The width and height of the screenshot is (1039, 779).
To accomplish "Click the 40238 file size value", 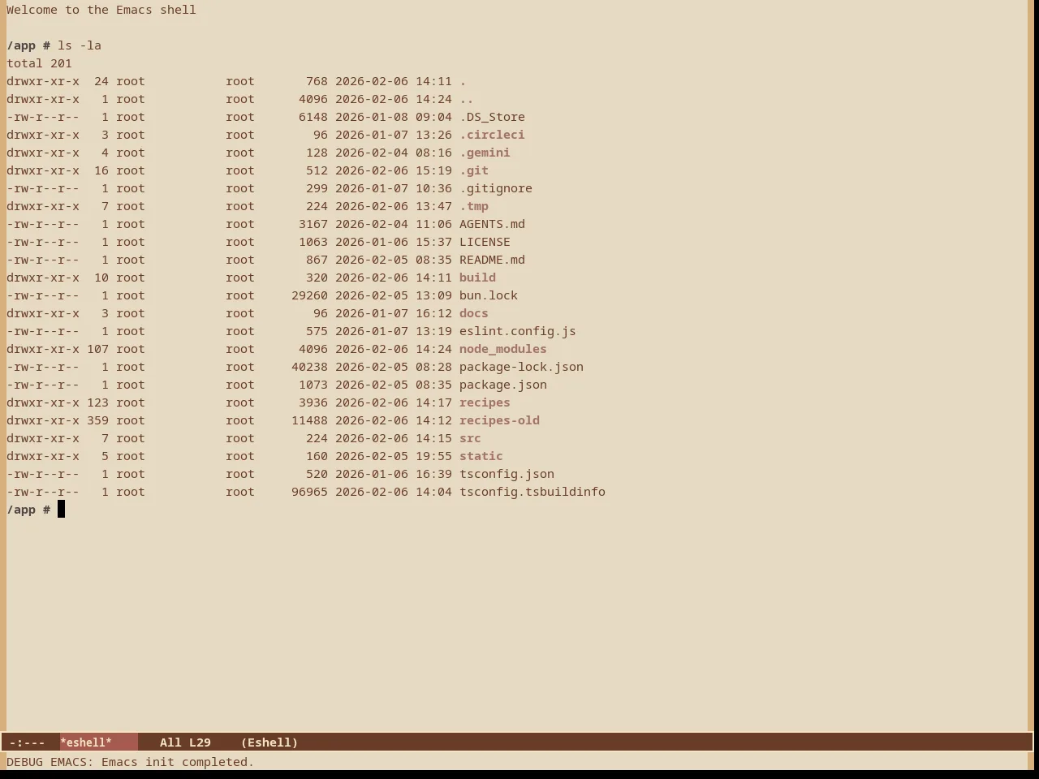I will point(309,367).
